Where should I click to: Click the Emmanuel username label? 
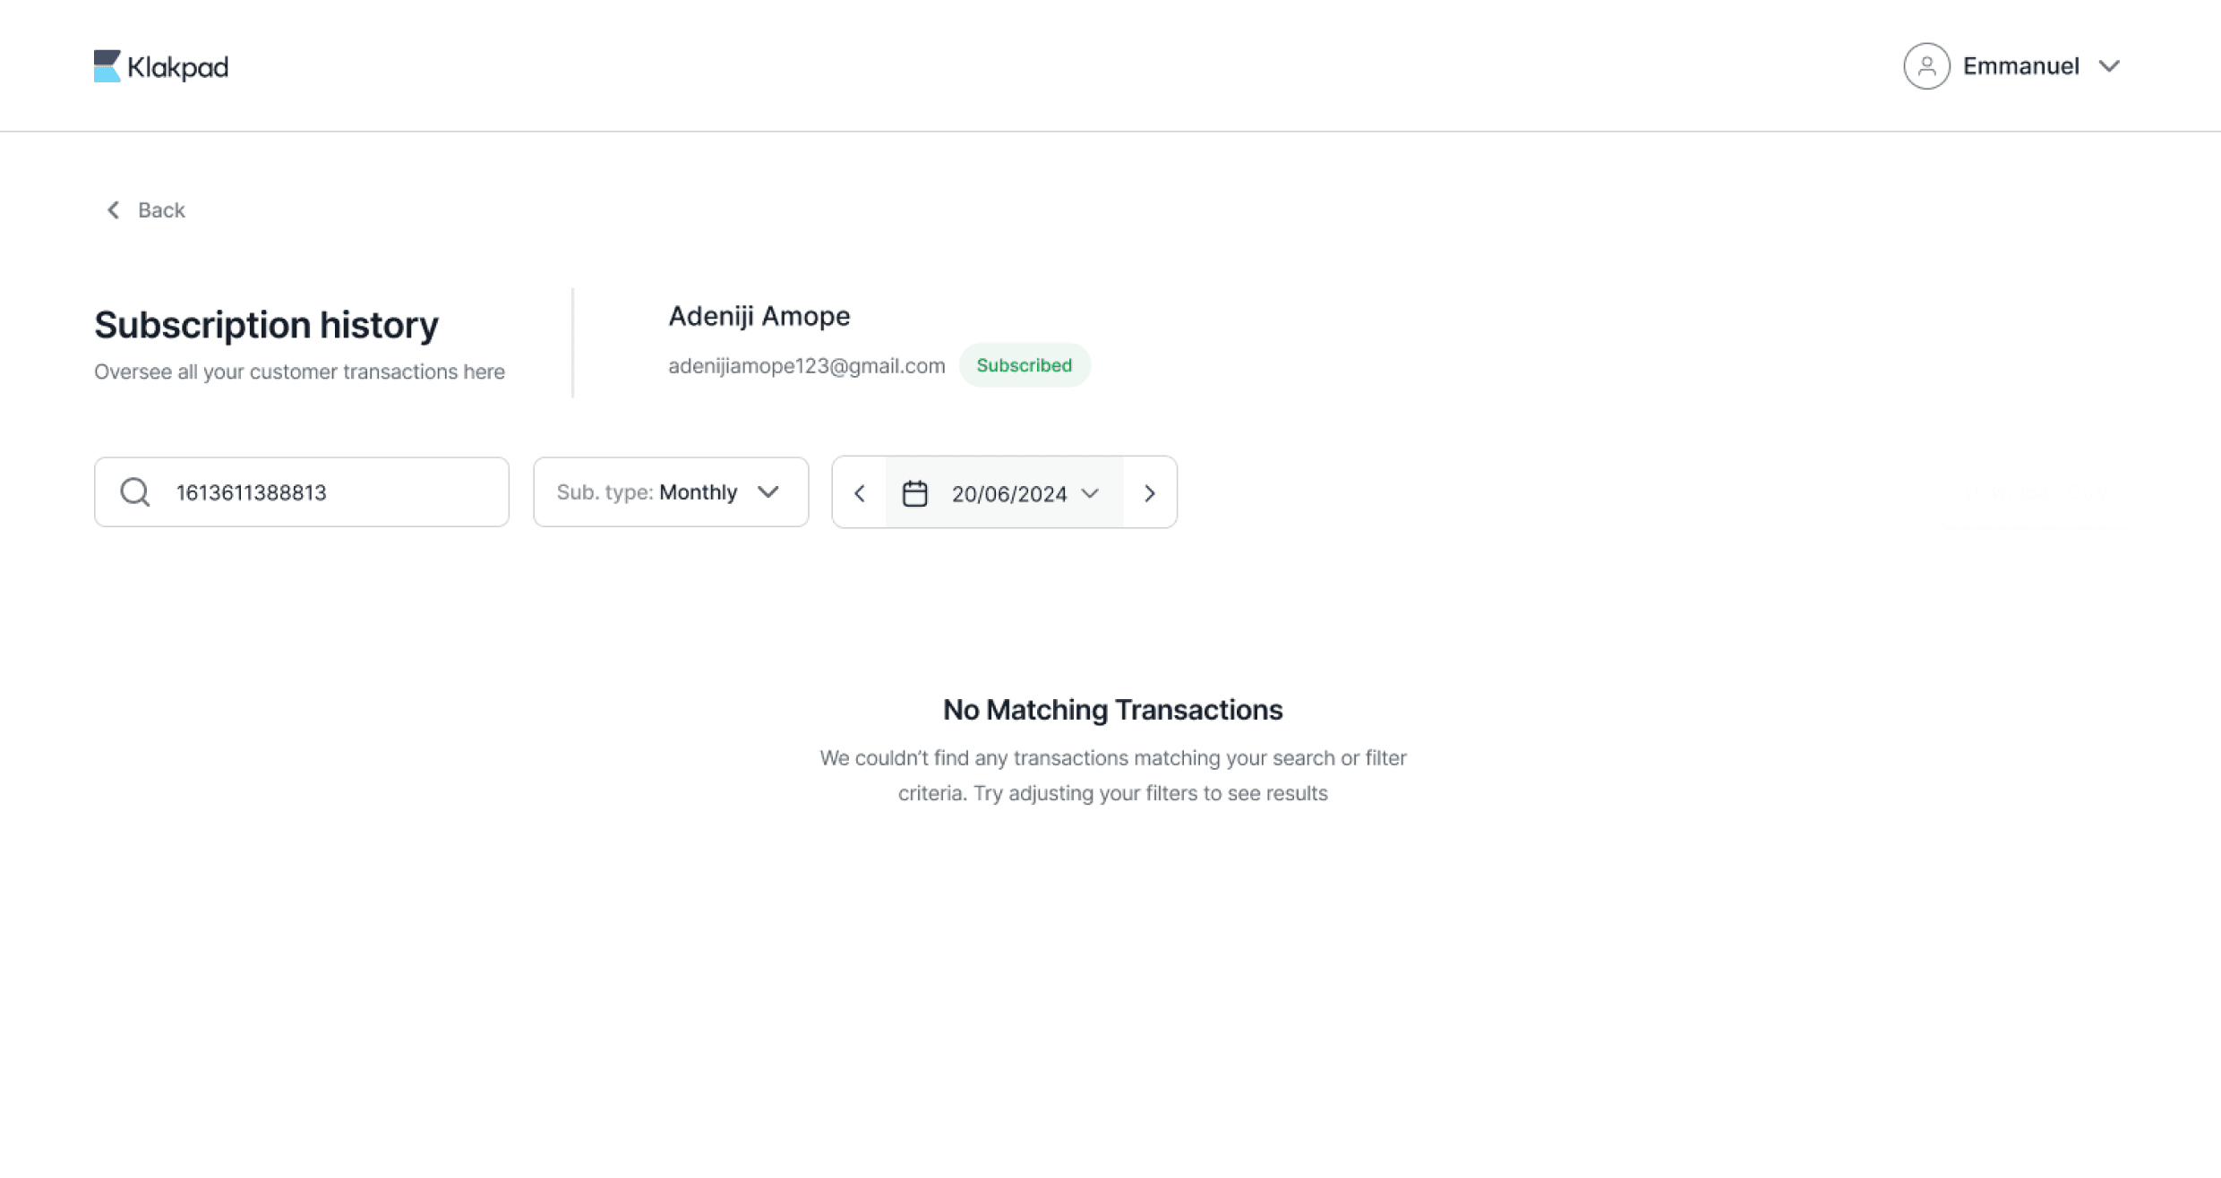click(2020, 66)
